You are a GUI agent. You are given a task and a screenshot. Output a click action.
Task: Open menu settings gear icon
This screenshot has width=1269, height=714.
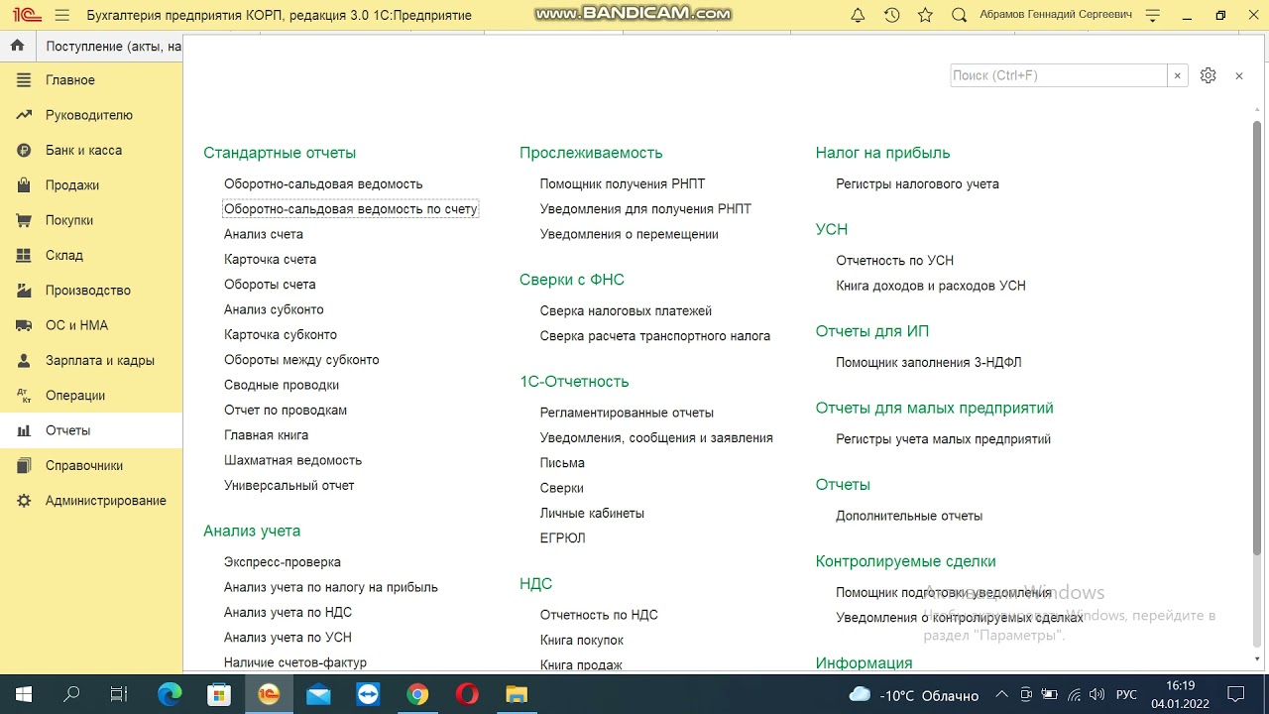click(x=1208, y=75)
